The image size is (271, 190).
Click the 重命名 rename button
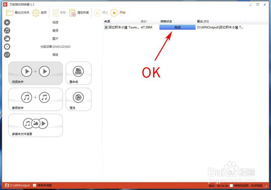click(x=79, y=73)
